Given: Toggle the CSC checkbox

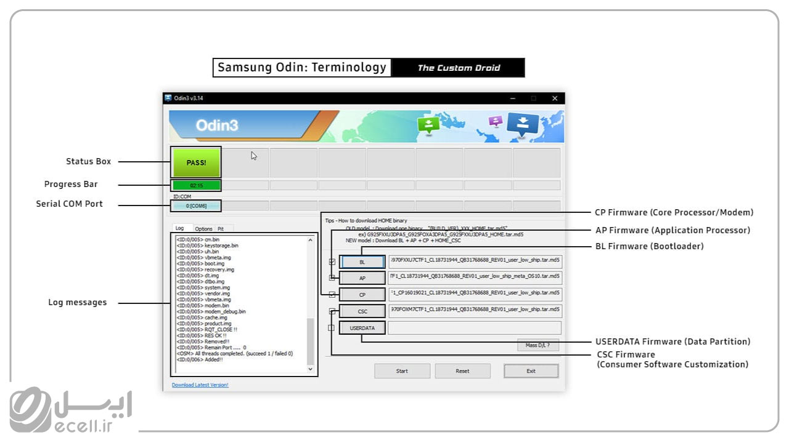Looking at the screenshot, I should pyautogui.click(x=332, y=311).
